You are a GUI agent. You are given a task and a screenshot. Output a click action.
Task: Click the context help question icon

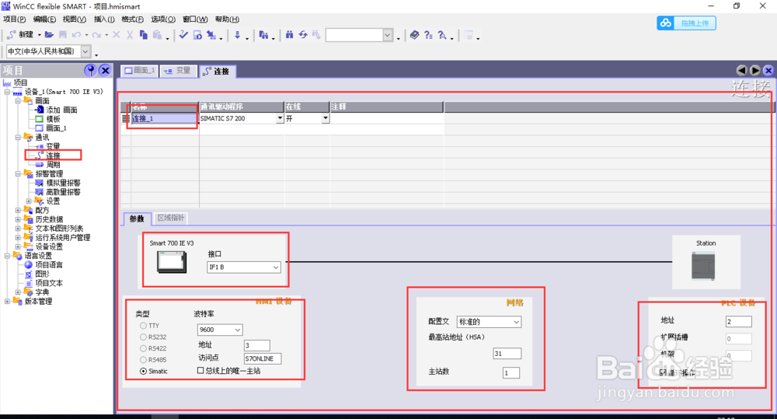click(428, 35)
